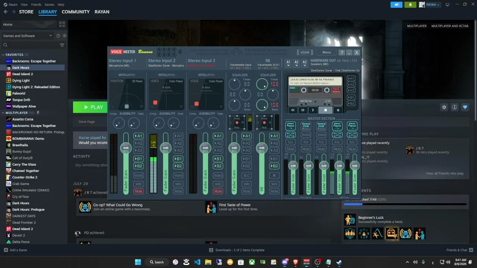Open the library filter options icon
The width and height of the screenshot is (477, 268).
[x=62, y=45]
